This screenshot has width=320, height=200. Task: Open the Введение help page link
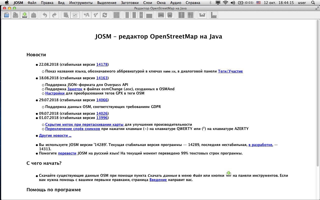(158, 180)
